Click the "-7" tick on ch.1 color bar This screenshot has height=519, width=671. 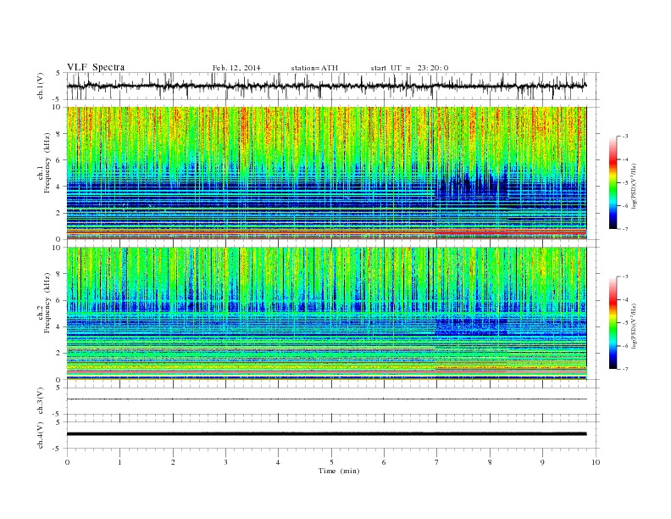[624, 229]
